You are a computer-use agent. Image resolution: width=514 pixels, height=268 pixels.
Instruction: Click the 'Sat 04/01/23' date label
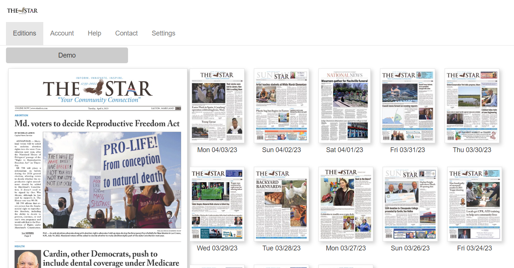tap(345, 150)
